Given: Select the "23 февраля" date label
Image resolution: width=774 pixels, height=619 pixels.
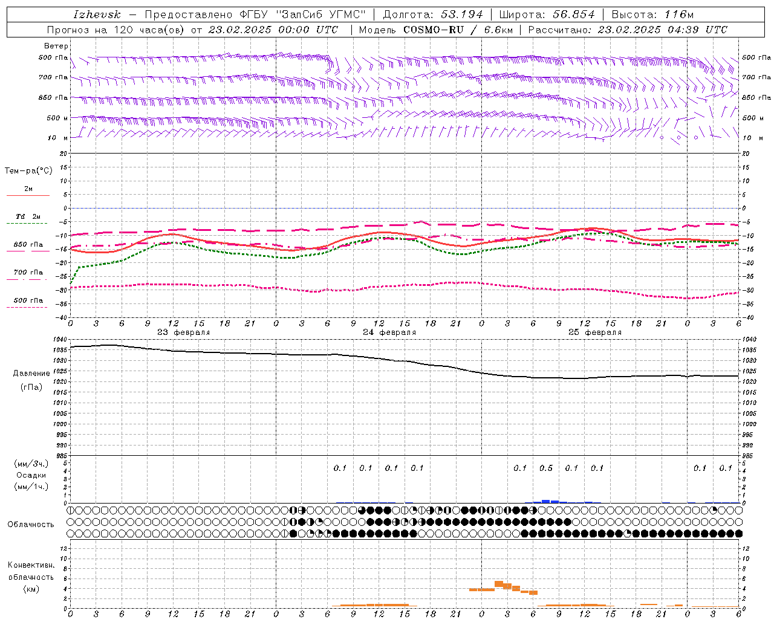Looking at the screenshot, I should click(184, 332).
